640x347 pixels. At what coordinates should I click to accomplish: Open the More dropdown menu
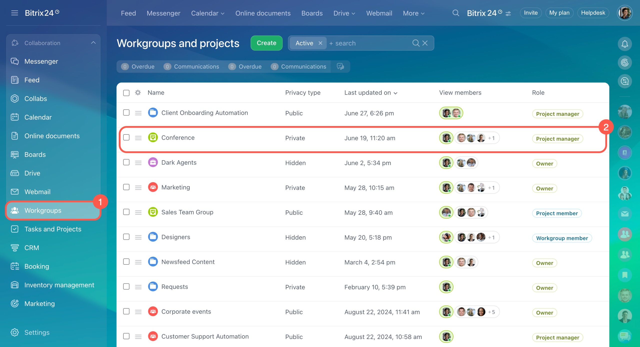click(x=413, y=13)
